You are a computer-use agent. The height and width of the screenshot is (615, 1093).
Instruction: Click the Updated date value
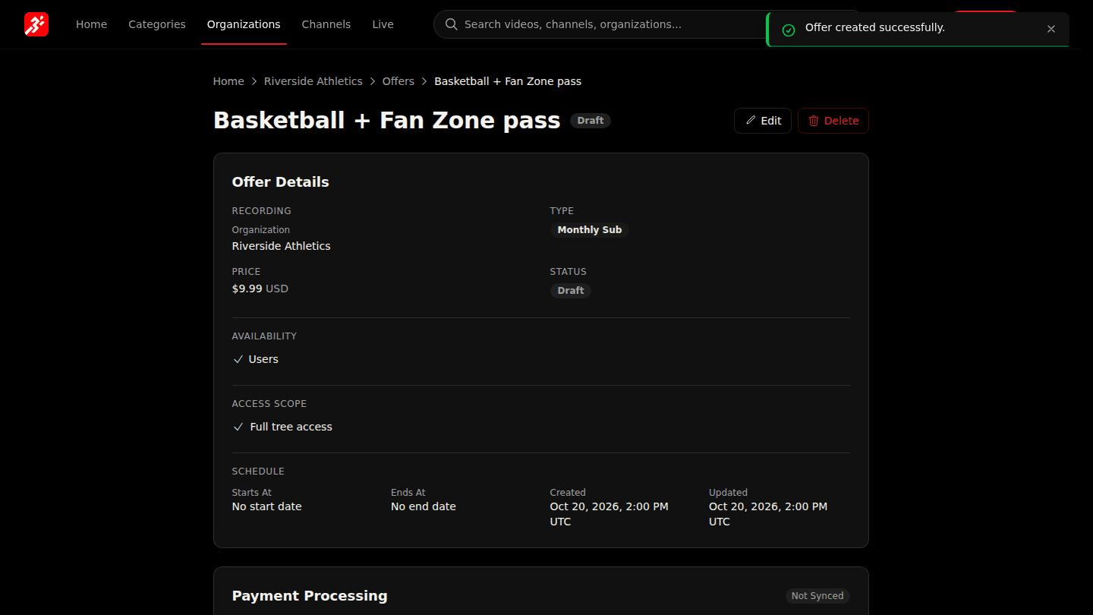click(768, 514)
